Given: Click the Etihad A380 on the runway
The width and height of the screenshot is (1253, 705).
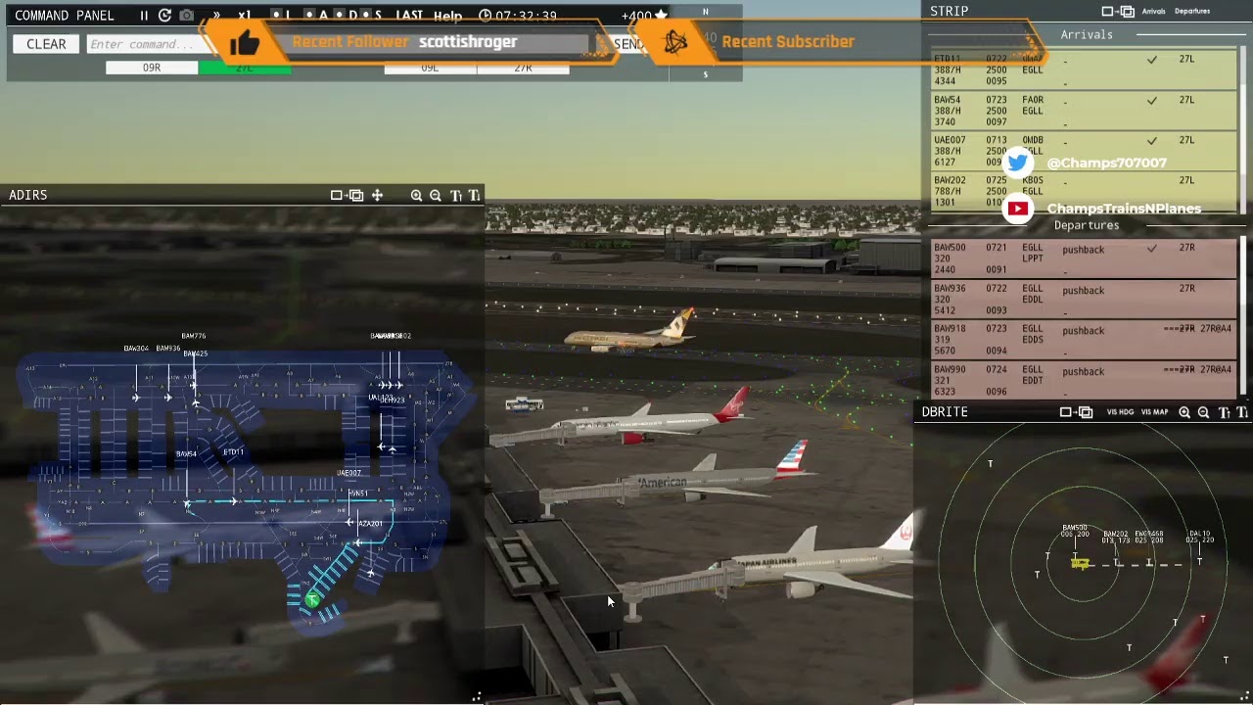Looking at the screenshot, I should click(x=629, y=333).
